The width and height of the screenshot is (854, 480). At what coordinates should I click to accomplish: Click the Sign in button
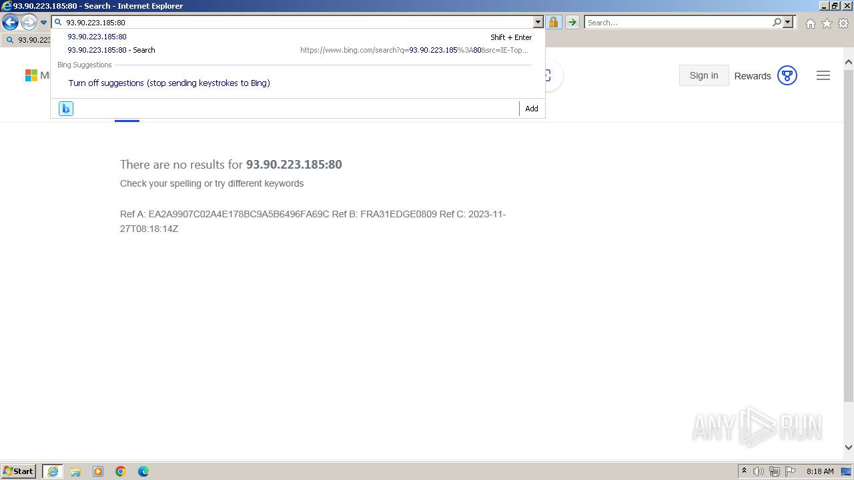tap(704, 75)
